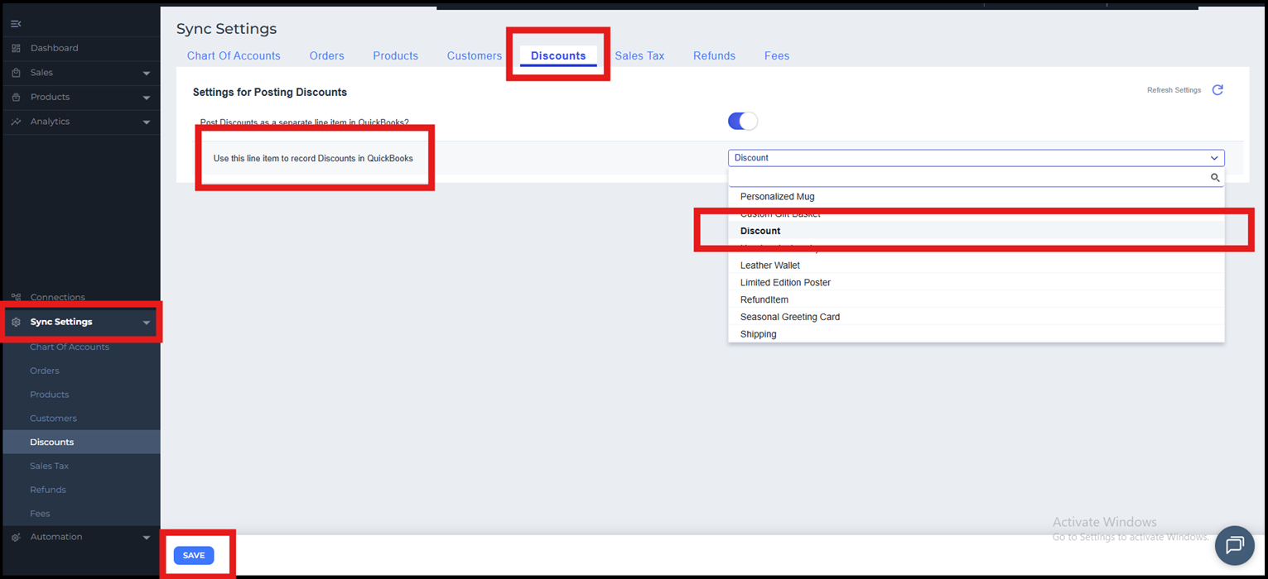Image resolution: width=1268 pixels, height=579 pixels.
Task: Click the dropdown chevron of Discount combo box
Action: [1214, 158]
